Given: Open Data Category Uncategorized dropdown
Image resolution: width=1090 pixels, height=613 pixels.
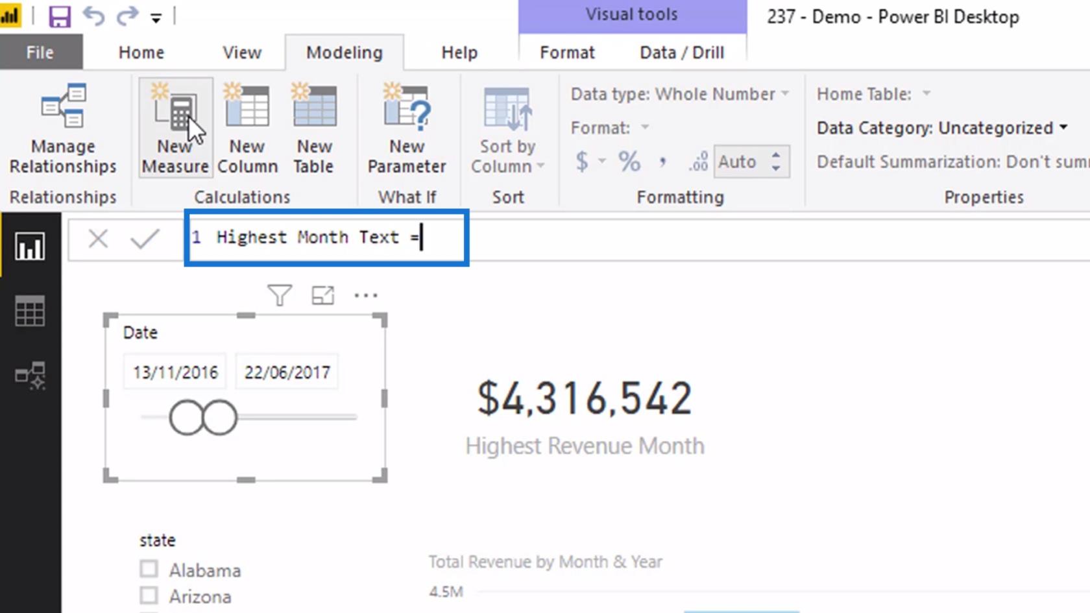Looking at the screenshot, I should pyautogui.click(x=942, y=128).
